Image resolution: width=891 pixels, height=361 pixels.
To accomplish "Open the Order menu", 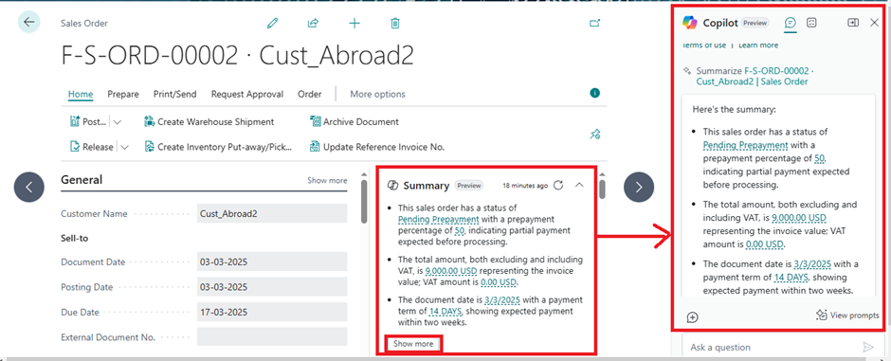I will pos(310,94).
